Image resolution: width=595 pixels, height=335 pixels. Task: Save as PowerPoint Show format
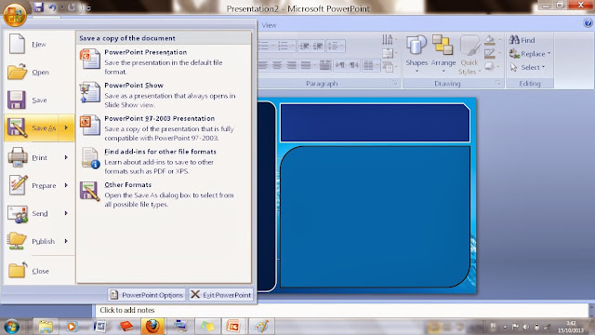164,95
